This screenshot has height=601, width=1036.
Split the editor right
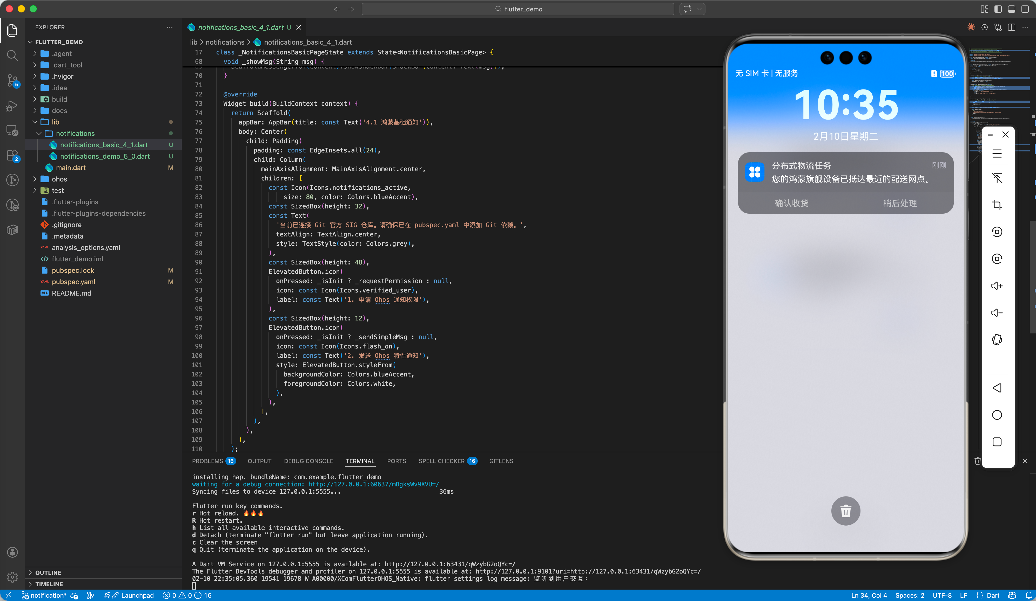1012,27
